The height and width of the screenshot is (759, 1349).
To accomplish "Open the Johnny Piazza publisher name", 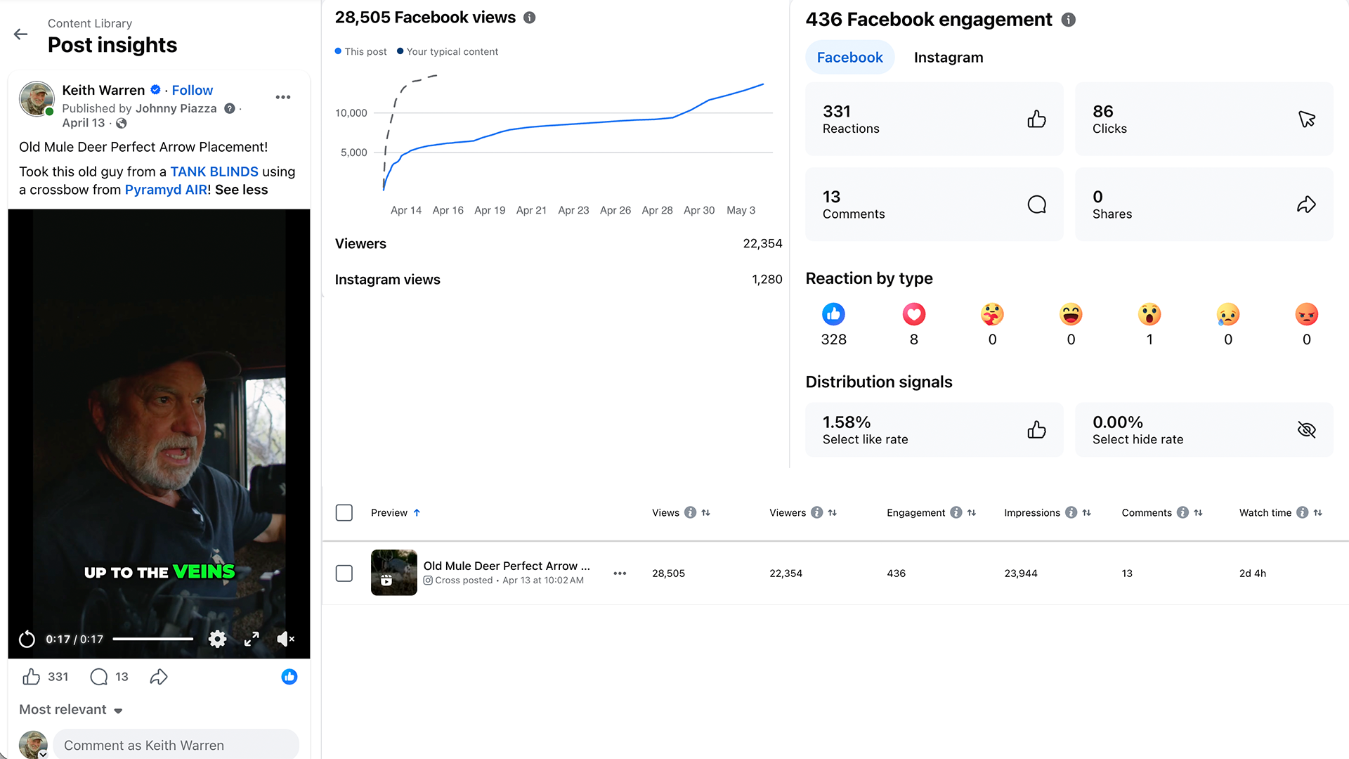I will tap(176, 108).
